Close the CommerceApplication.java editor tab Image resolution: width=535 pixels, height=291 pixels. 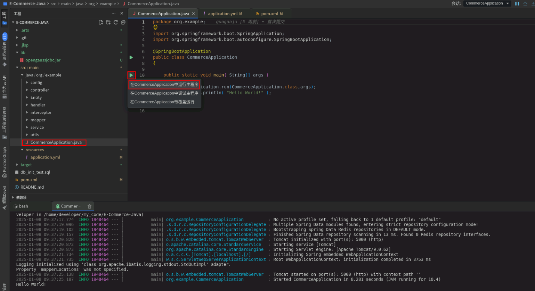click(194, 14)
